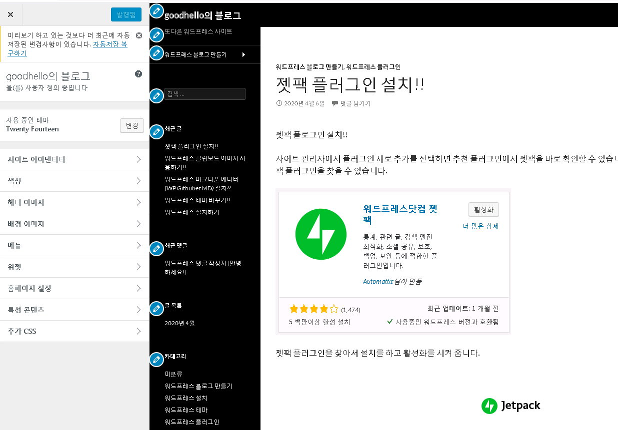Open the 워드프레스 블로그 만들기 navigation item
The image size is (618, 430).
(x=195, y=54)
